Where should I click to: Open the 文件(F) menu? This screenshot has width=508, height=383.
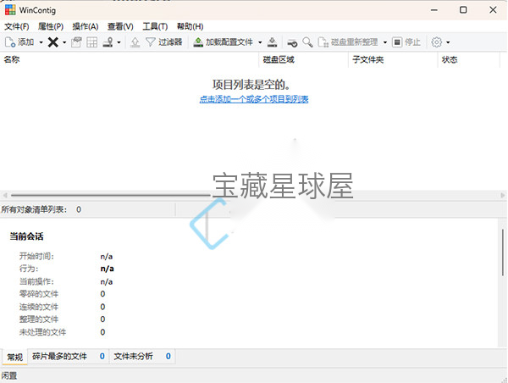17,26
